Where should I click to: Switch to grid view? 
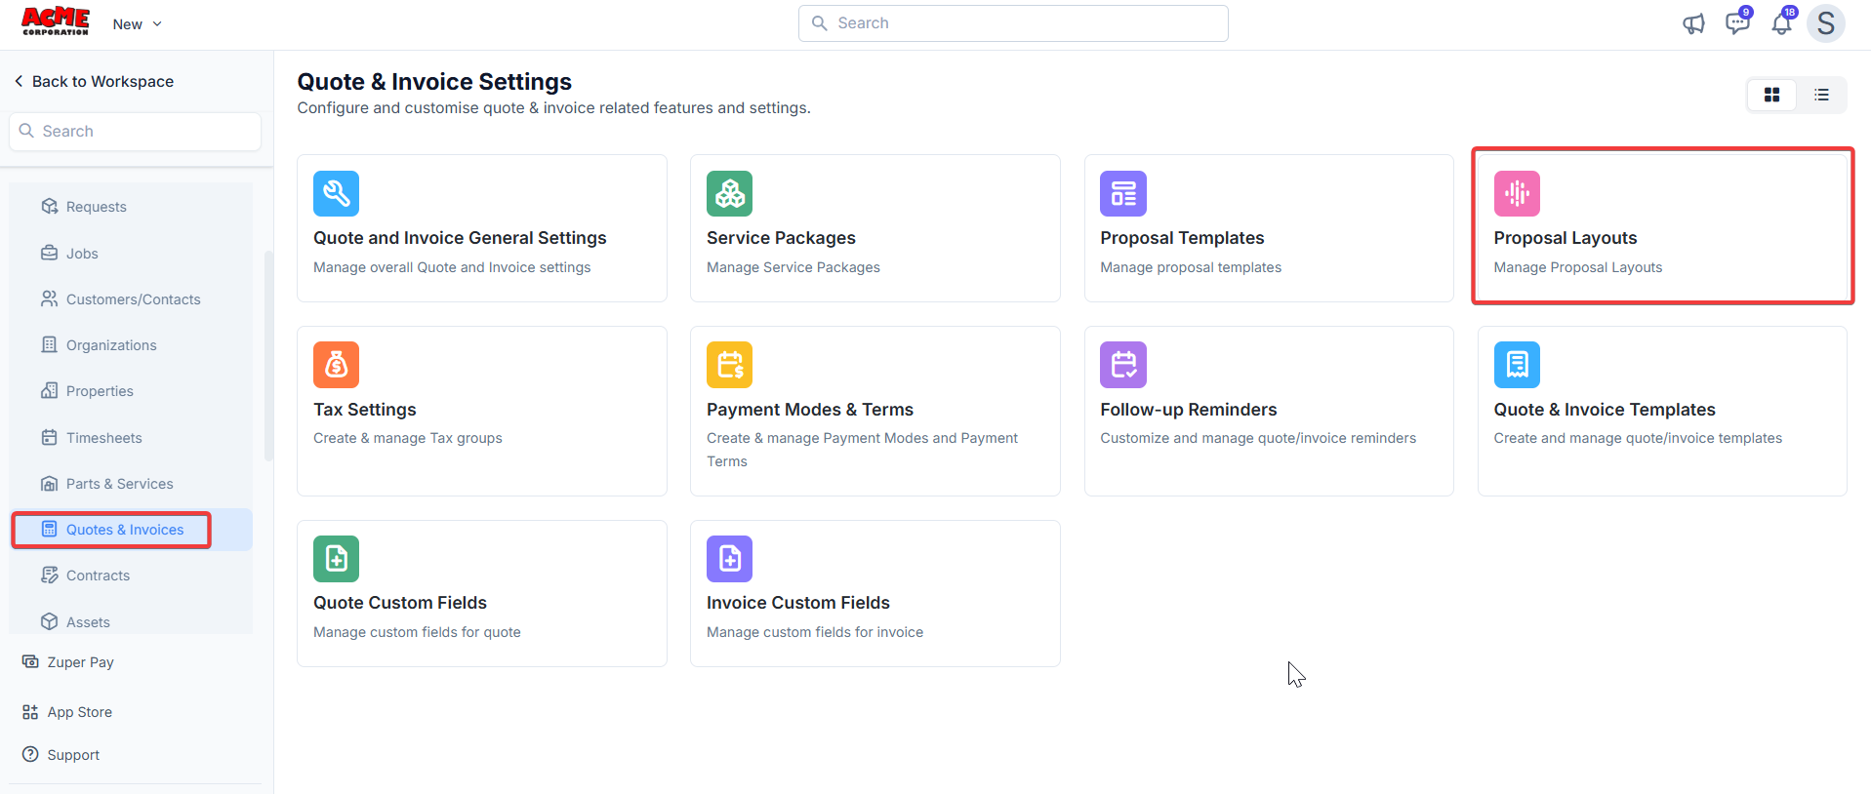click(x=1771, y=95)
